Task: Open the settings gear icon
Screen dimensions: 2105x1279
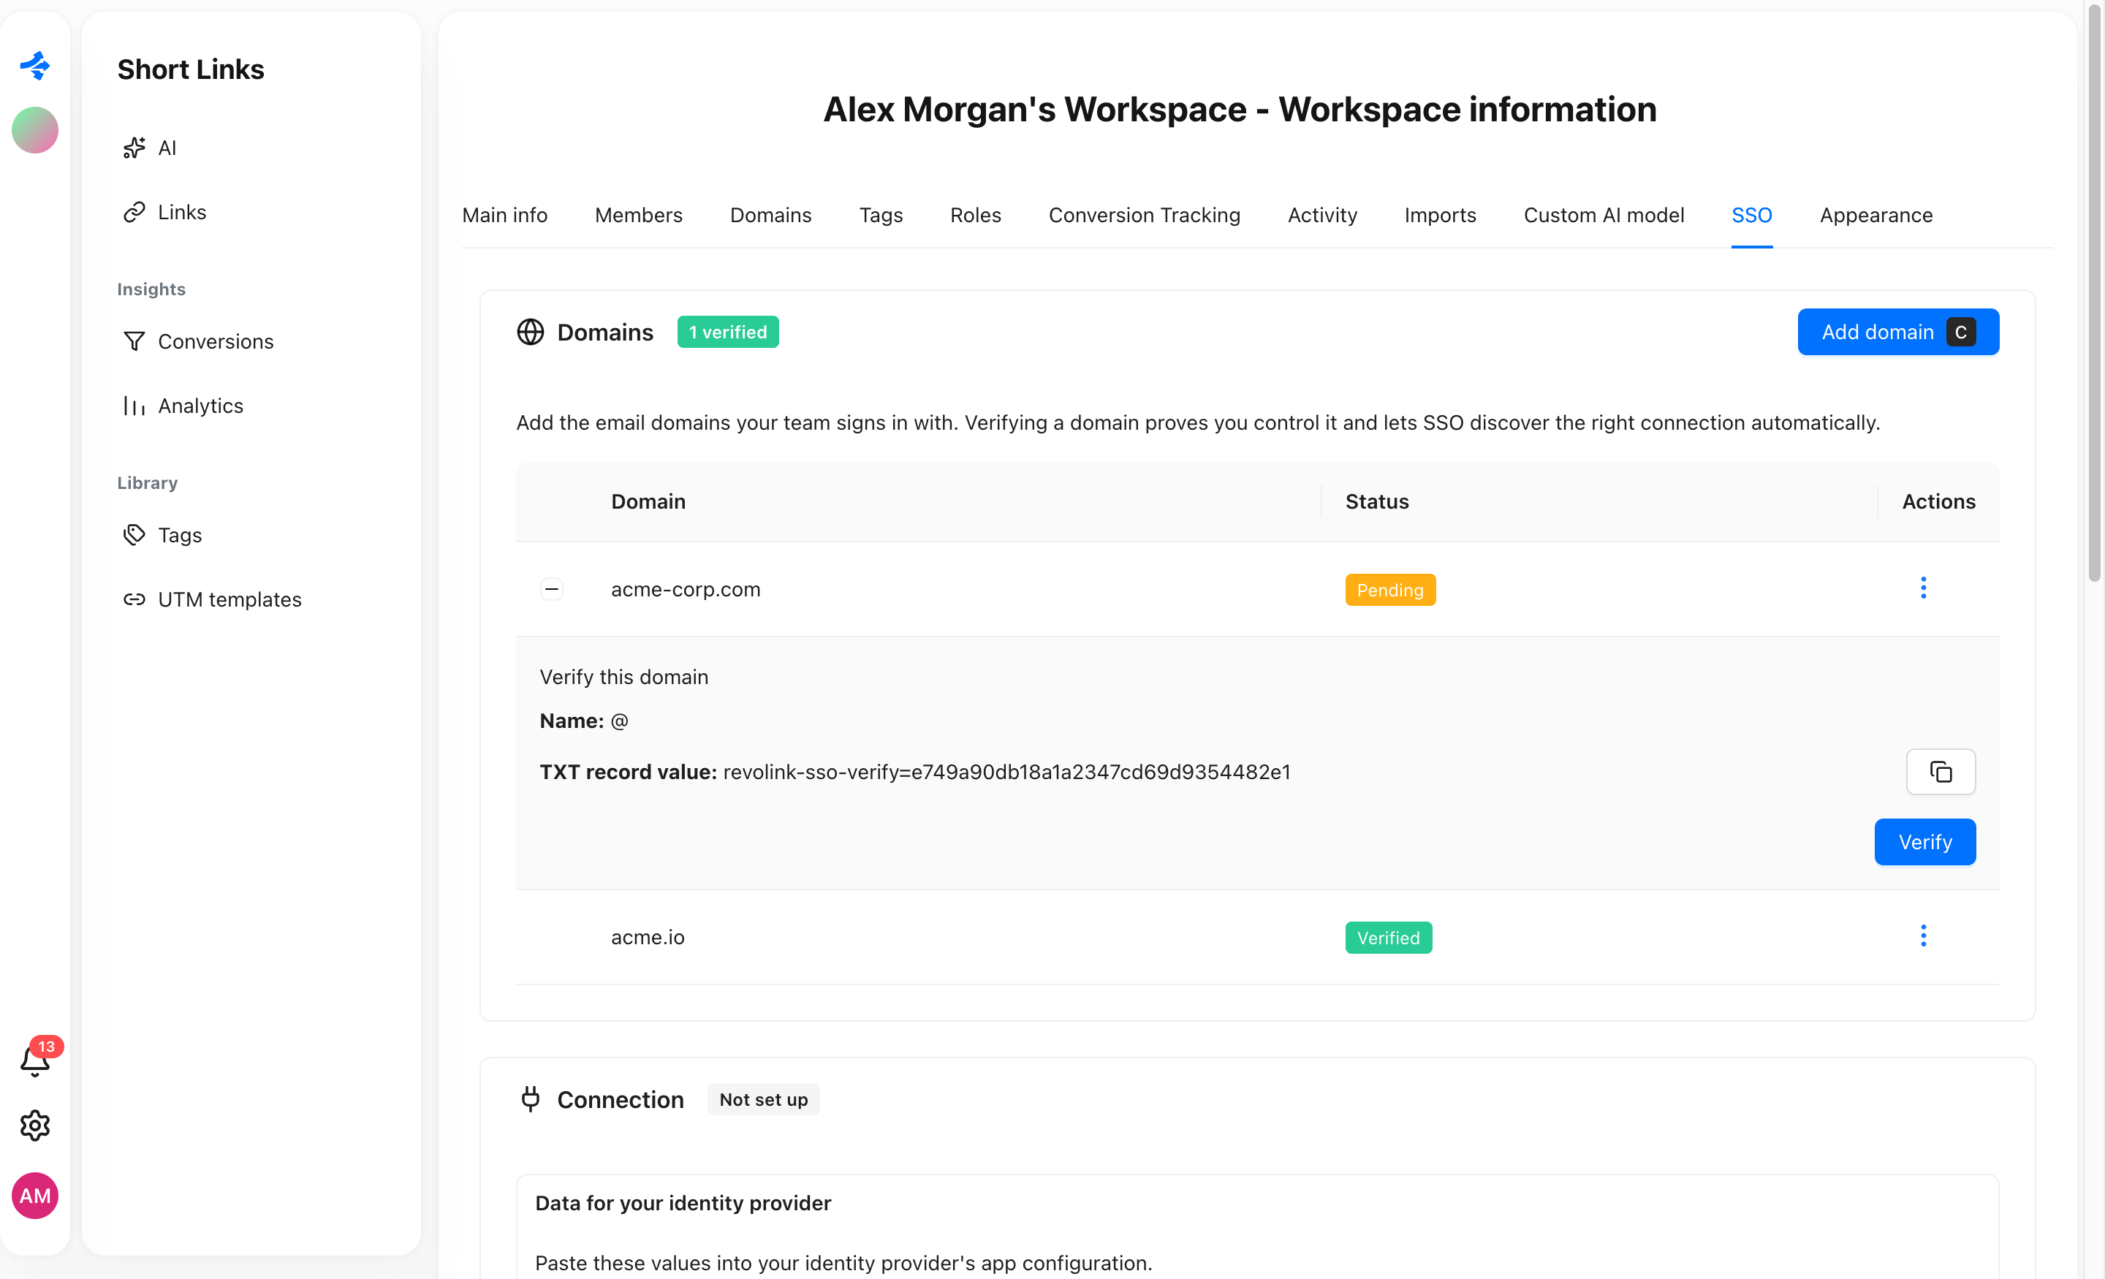Action: click(x=35, y=1126)
